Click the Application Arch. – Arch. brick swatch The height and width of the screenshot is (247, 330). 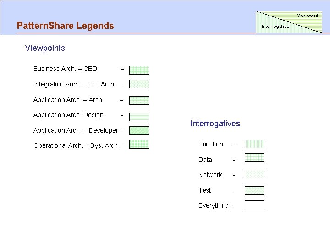coord(139,100)
